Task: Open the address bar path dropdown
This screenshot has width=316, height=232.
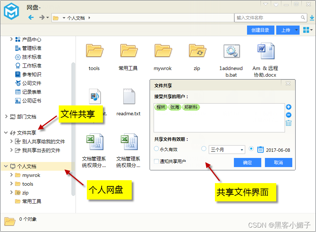Action: click(64, 18)
